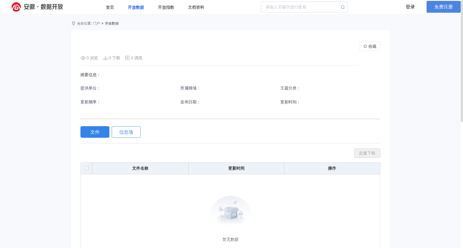Click the 文件名称 column header
The image size is (463, 248).
140,168
